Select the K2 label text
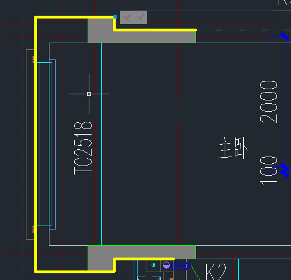The image size is (291, 280). [x=216, y=272]
